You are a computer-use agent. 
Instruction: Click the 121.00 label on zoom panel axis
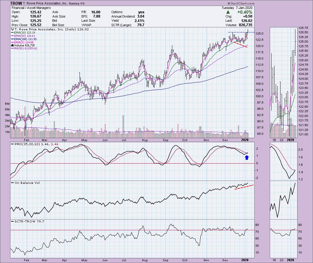pyautogui.click(x=303, y=134)
